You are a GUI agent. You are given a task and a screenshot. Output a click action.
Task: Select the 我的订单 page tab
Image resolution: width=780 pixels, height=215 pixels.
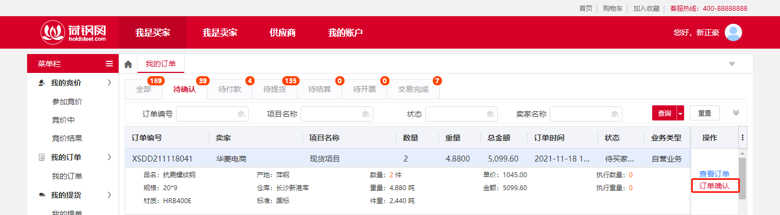161,64
